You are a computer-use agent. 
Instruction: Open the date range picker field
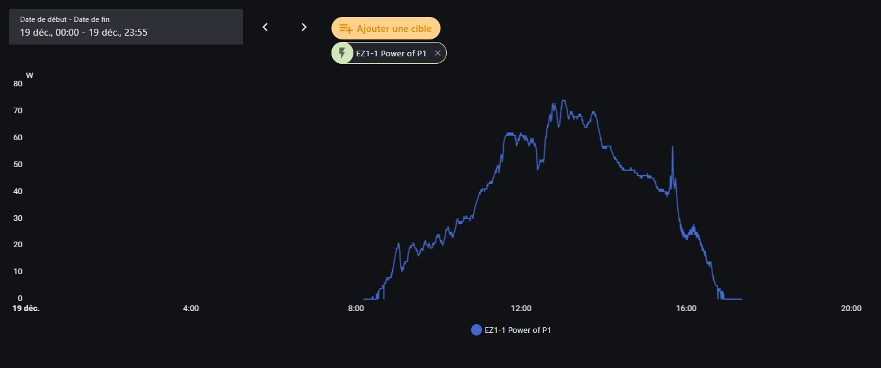(x=125, y=27)
